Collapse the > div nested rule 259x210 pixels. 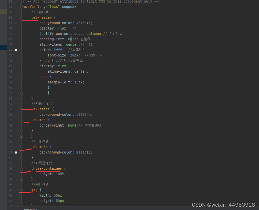[x=22, y=61]
